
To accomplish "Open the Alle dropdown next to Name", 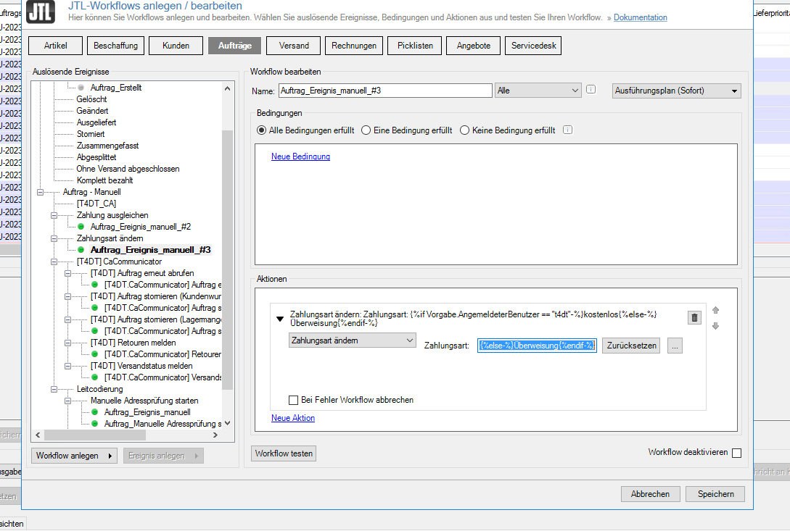I will [x=538, y=91].
